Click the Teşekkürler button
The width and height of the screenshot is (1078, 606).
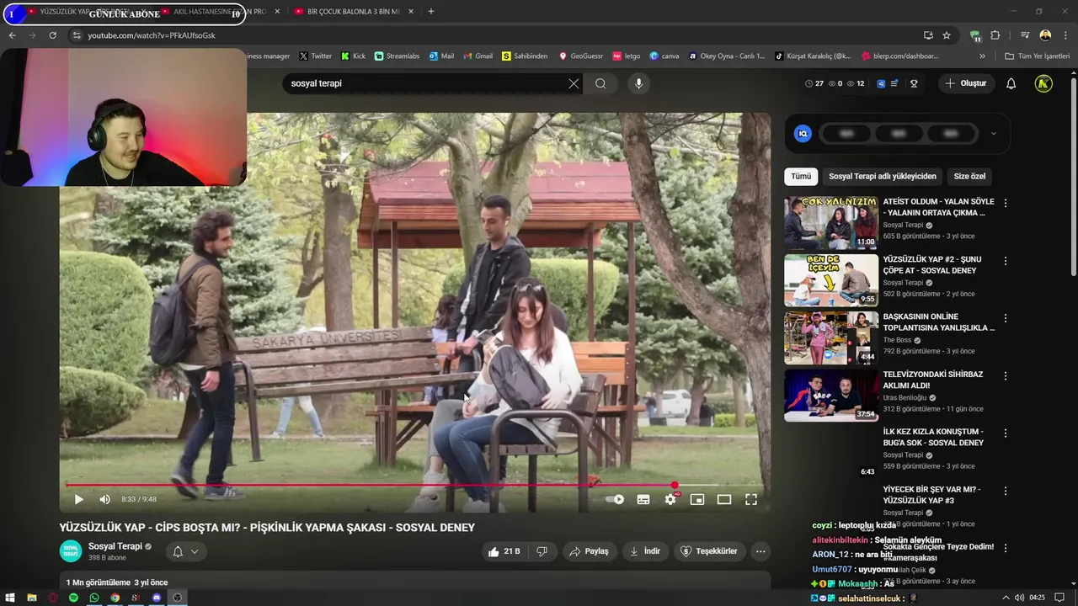pyautogui.click(x=709, y=551)
